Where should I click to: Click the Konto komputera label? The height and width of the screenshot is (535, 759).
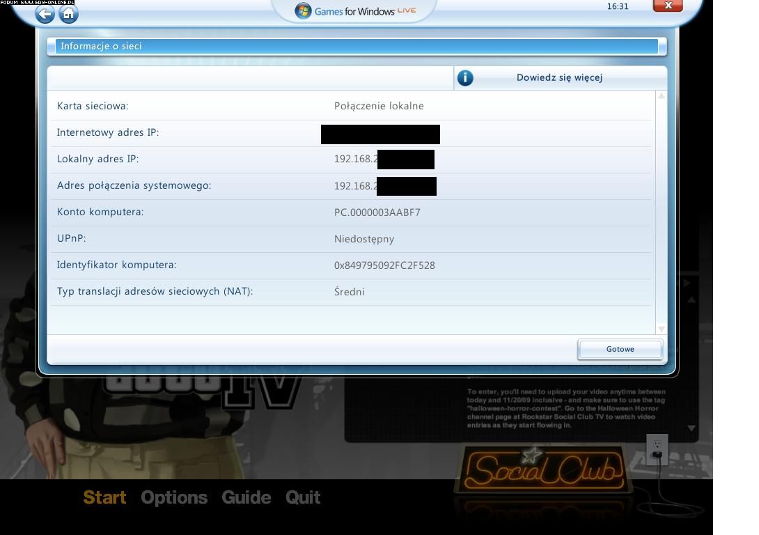click(x=100, y=212)
